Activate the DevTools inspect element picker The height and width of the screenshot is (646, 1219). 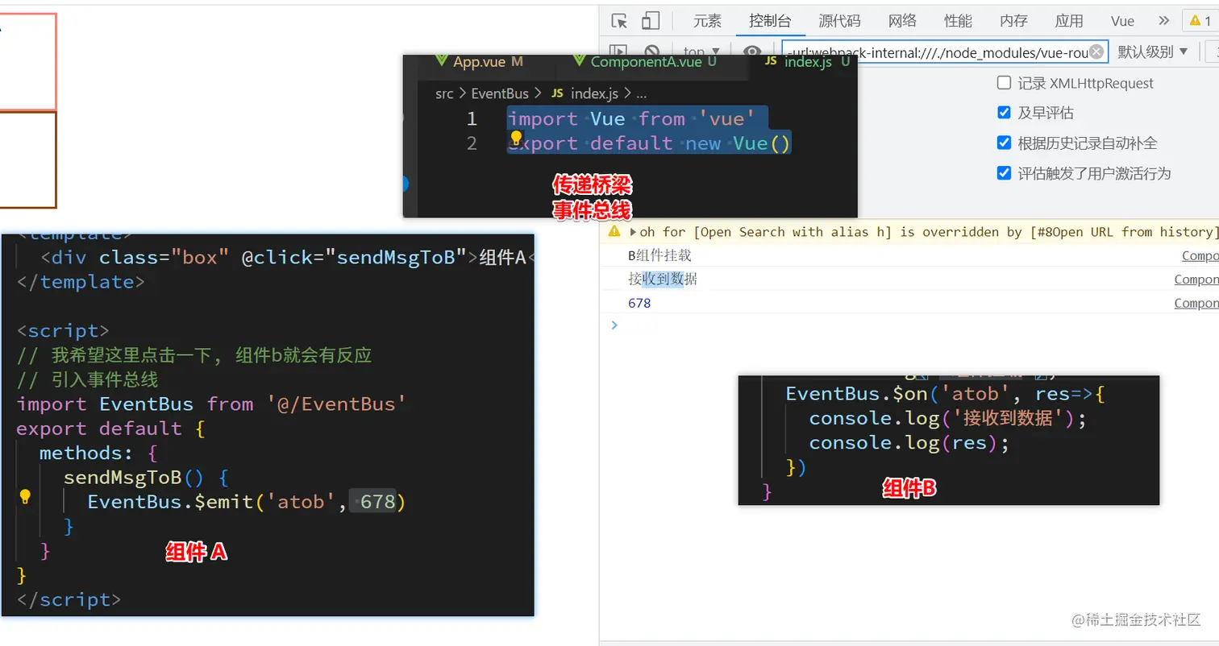click(x=619, y=21)
